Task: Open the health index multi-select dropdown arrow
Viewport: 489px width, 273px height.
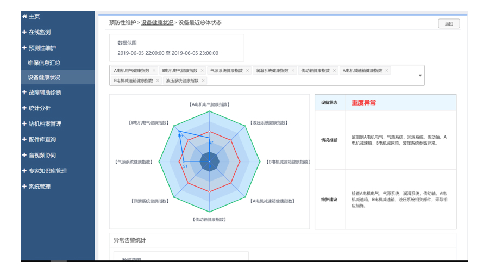Action: click(420, 76)
